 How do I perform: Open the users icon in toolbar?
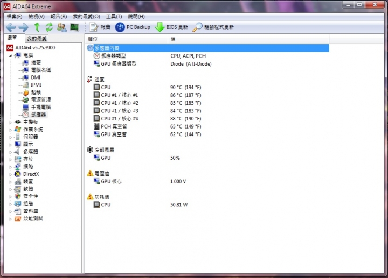(x=61, y=27)
